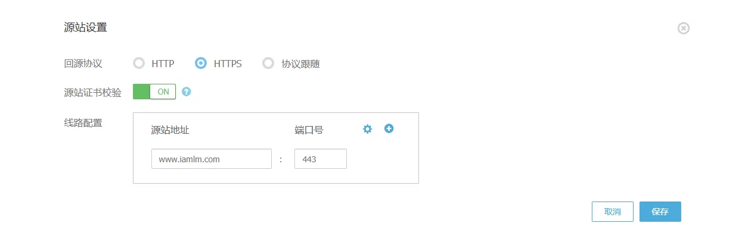Click the green part of the 源站证书校验 switch
The height and width of the screenshot is (236, 745).
tap(141, 92)
